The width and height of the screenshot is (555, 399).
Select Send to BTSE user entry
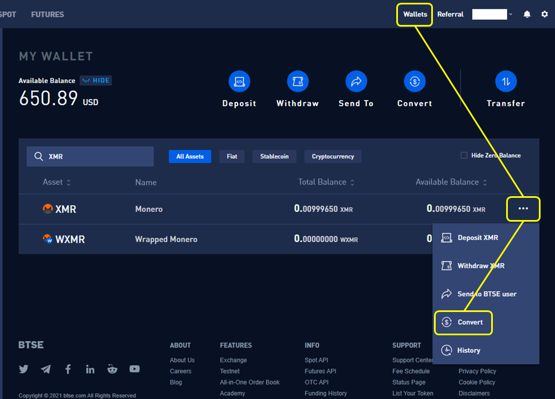pos(486,294)
